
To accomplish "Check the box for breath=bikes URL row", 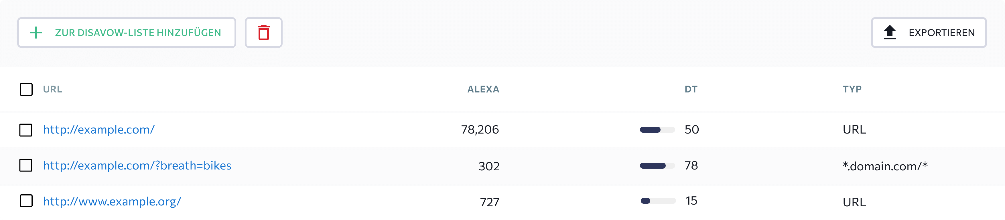I will tap(26, 165).
